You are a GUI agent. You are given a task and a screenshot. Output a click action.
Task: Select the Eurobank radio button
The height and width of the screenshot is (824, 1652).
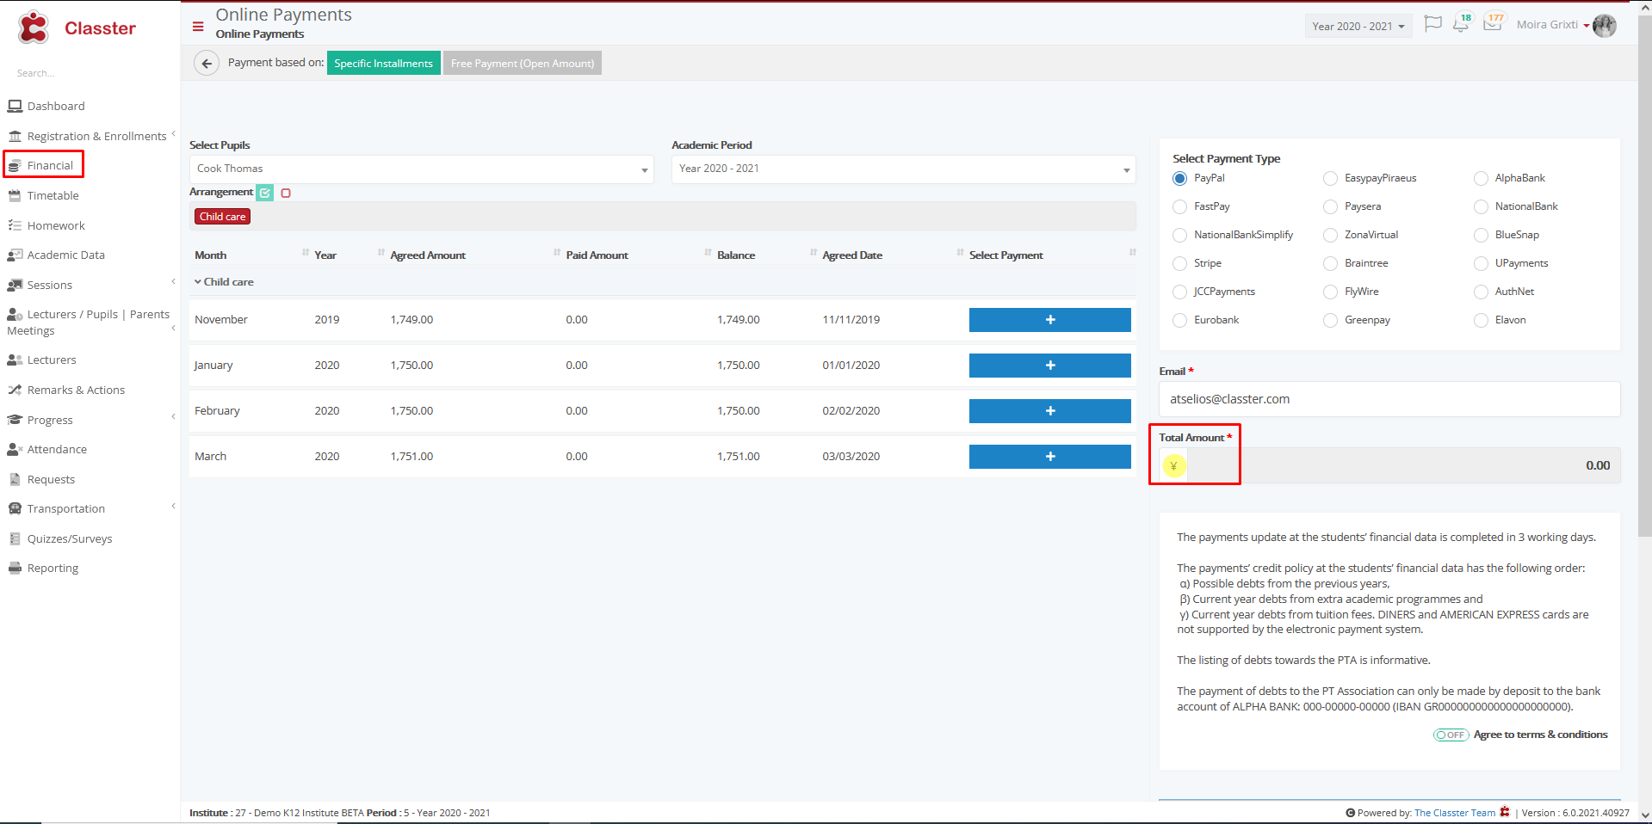[x=1180, y=320]
